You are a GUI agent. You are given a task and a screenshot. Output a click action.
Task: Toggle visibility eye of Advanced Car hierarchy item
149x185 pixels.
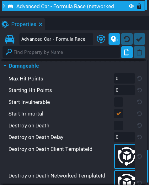coord(131,6)
